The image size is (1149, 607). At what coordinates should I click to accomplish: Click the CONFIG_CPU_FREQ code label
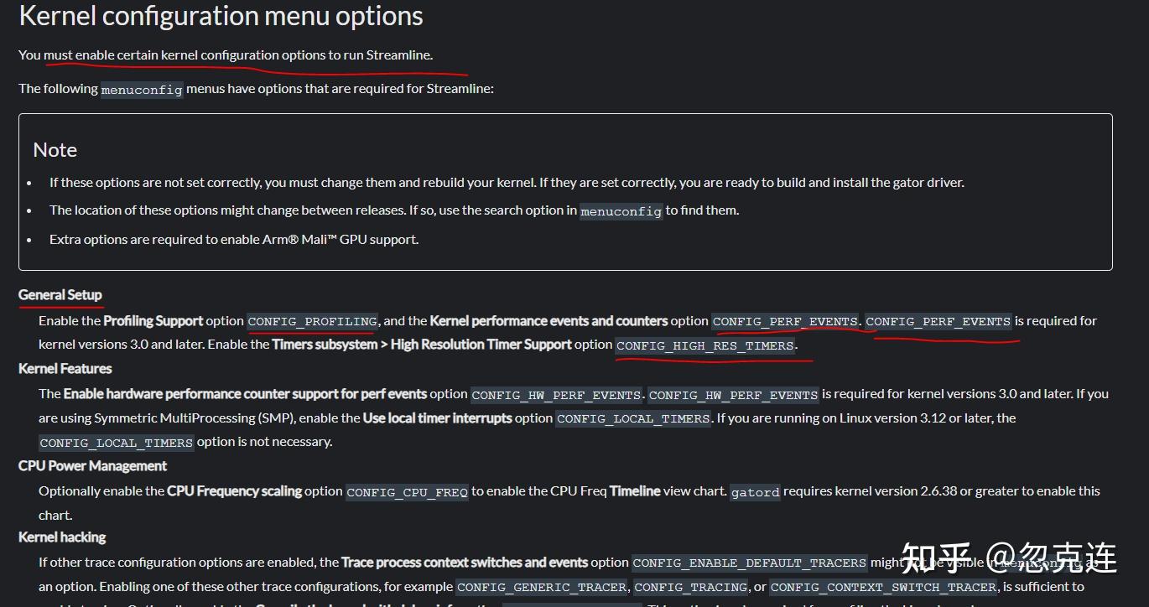coord(407,492)
